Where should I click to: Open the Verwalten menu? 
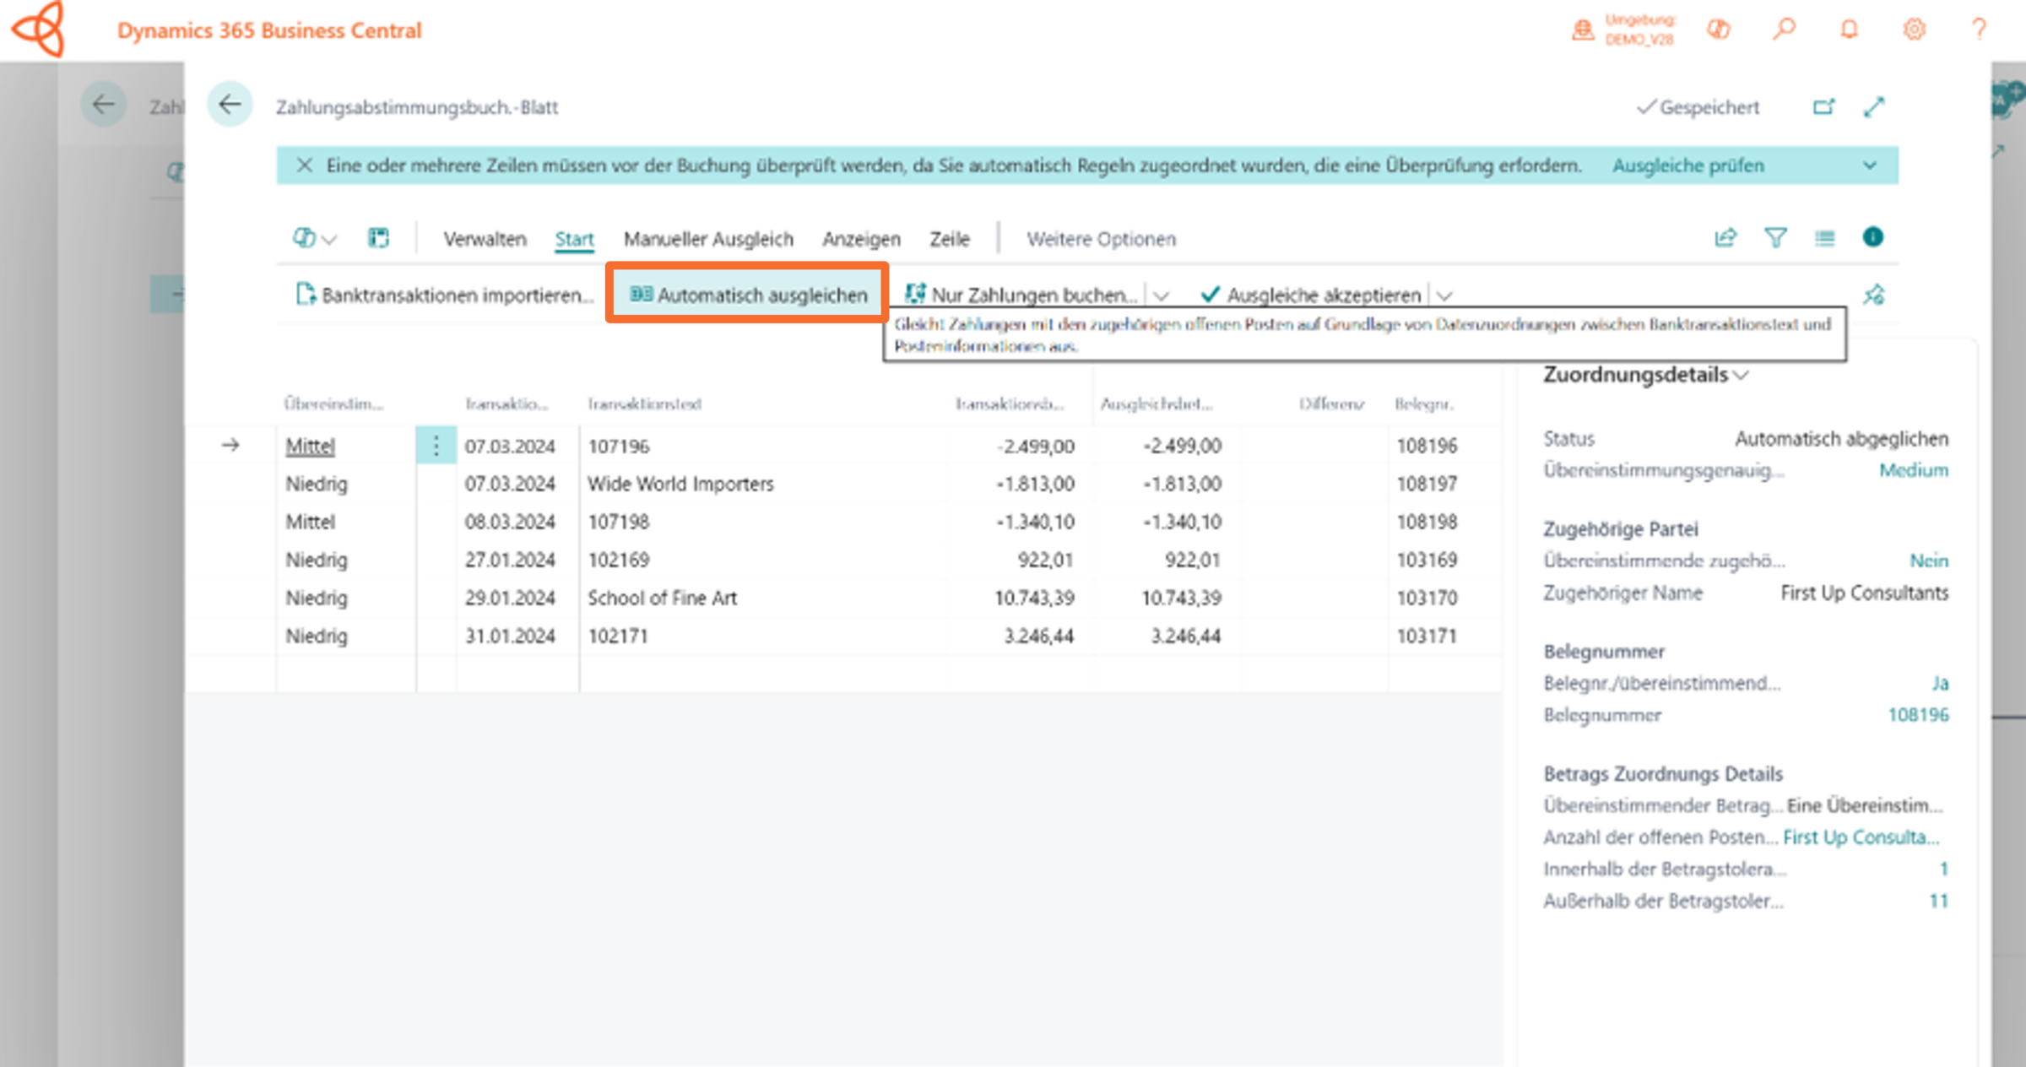pyautogui.click(x=485, y=239)
